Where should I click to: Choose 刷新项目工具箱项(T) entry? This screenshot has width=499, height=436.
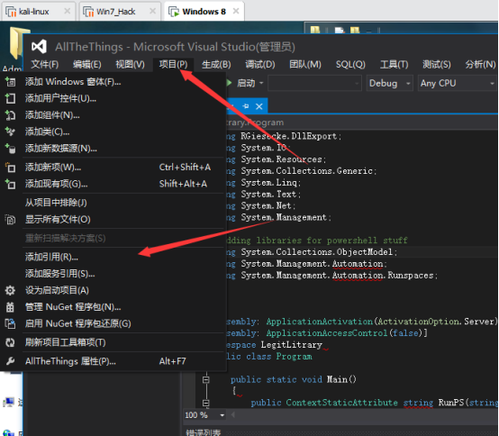click(113, 342)
